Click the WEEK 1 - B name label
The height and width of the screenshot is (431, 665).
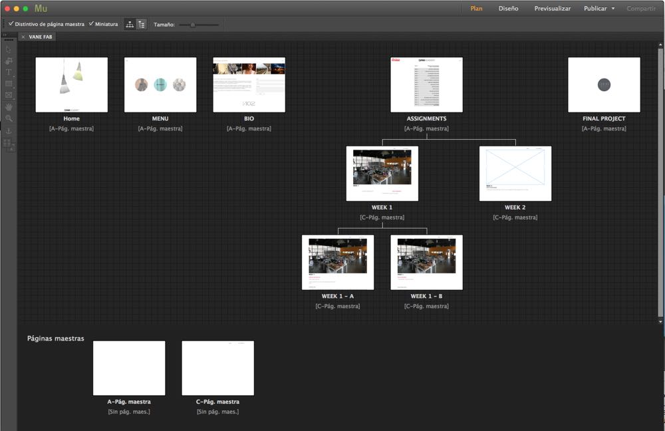point(427,296)
